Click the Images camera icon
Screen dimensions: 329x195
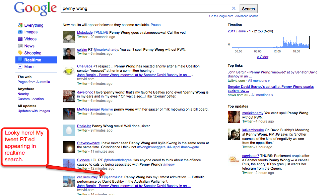(20, 32)
